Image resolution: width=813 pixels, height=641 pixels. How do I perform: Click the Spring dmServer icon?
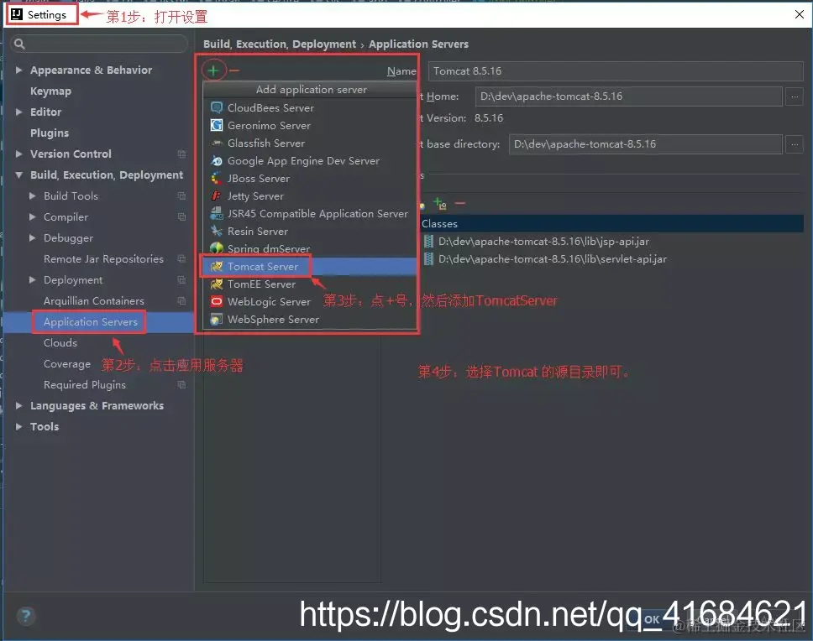coord(216,248)
